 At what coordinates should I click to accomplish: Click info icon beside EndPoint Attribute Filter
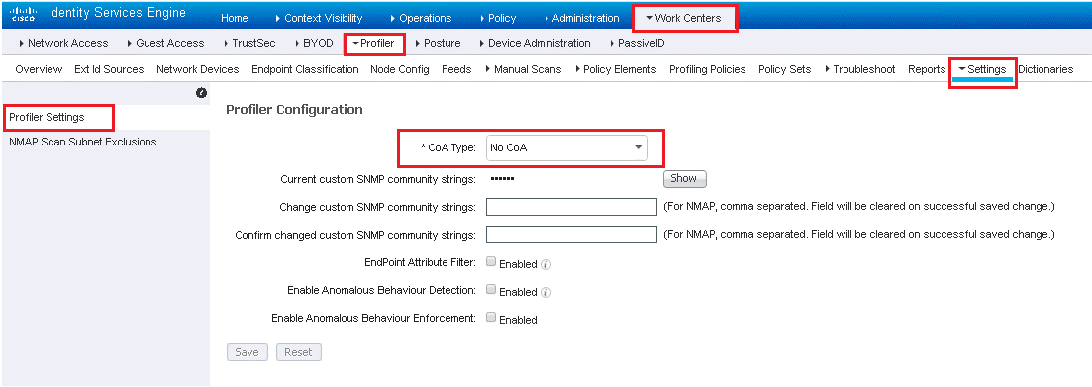tap(546, 264)
